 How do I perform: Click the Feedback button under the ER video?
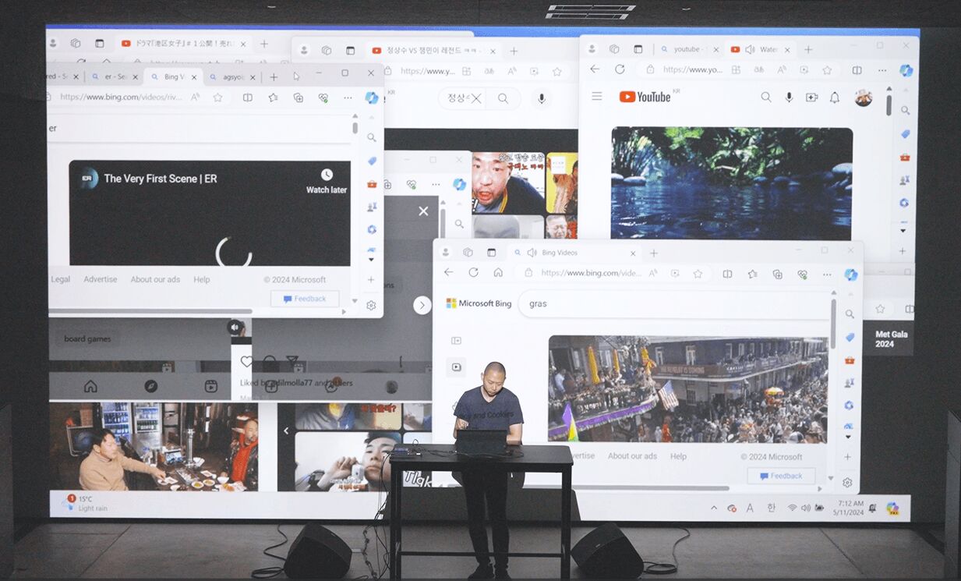(305, 299)
